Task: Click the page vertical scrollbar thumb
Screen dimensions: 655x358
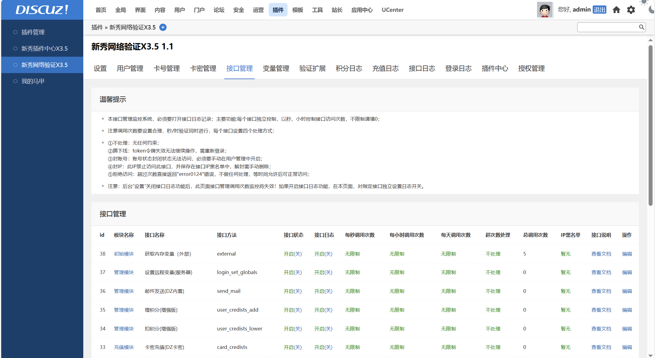Action: 650,125
